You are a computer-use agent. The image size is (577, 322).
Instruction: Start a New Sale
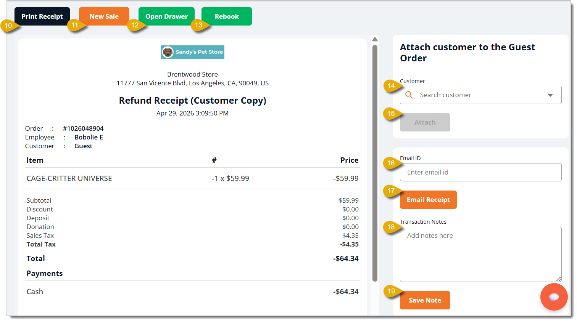coord(104,16)
